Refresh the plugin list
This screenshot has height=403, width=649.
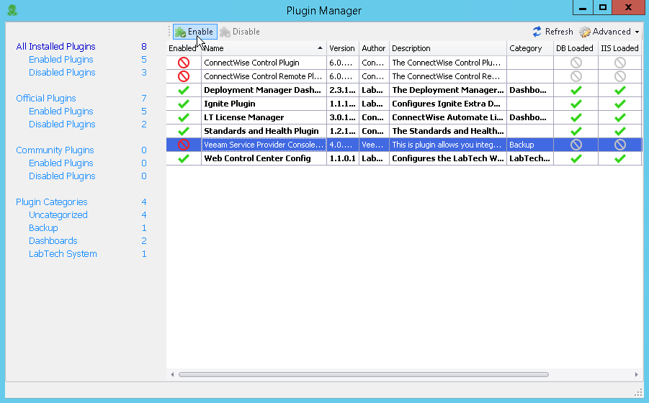(552, 32)
